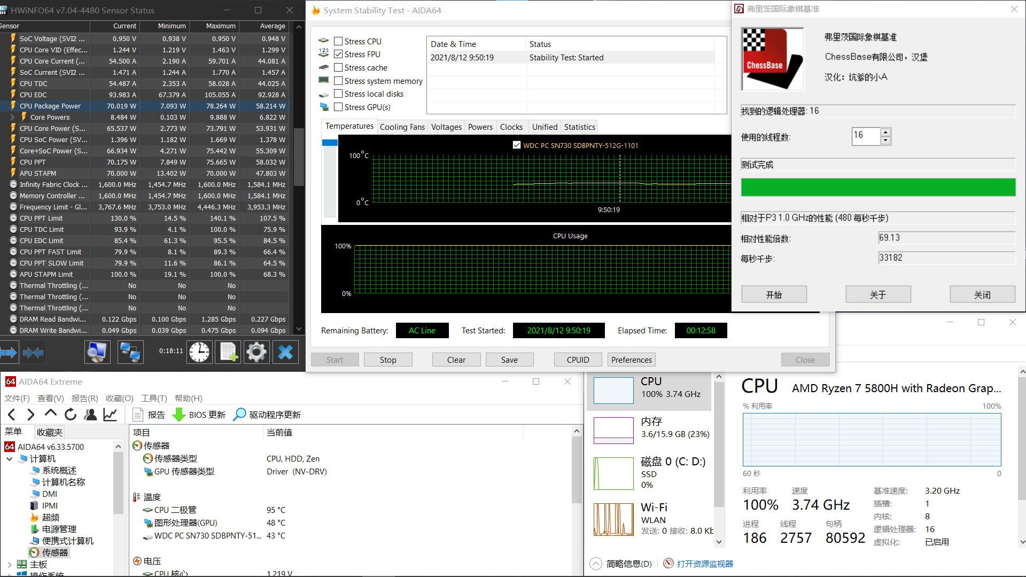Click HWiNFO blue X close icon
The width and height of the screenshot is (1026, 577).
coord(285,352)
